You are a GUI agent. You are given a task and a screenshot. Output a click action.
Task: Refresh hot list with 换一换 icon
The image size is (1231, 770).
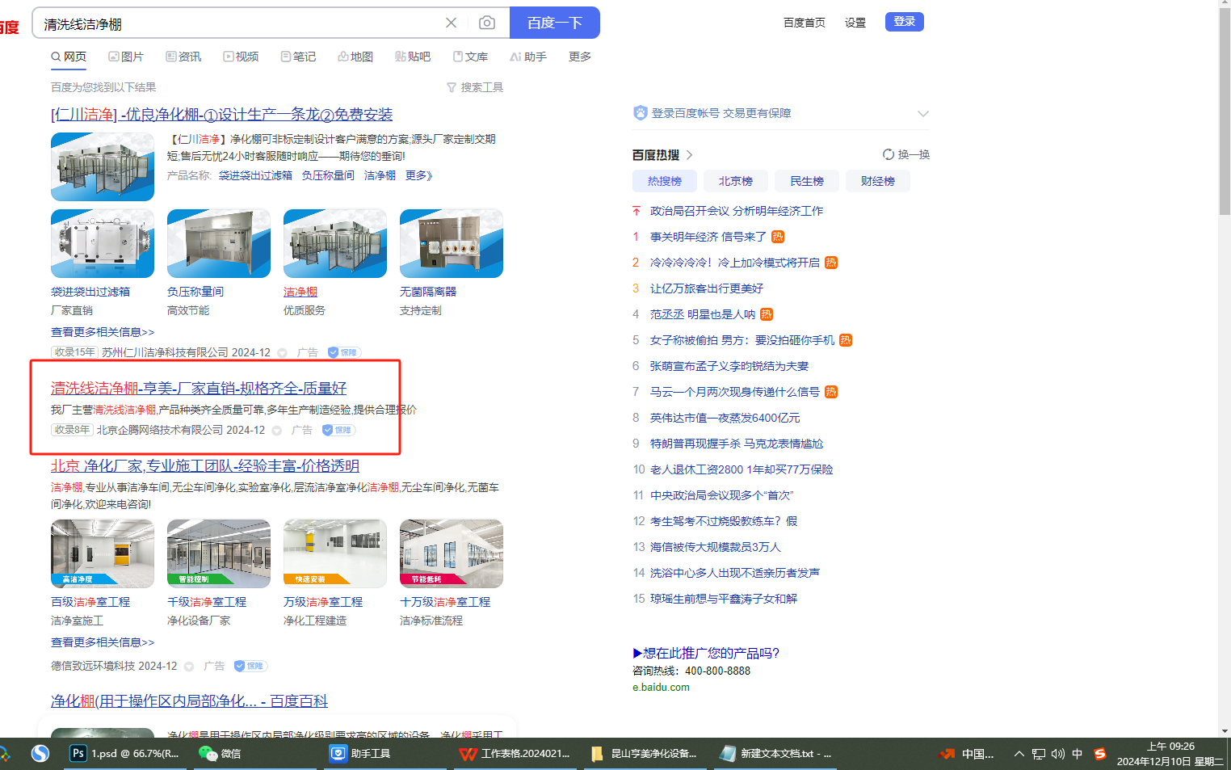tap(889, 154)
